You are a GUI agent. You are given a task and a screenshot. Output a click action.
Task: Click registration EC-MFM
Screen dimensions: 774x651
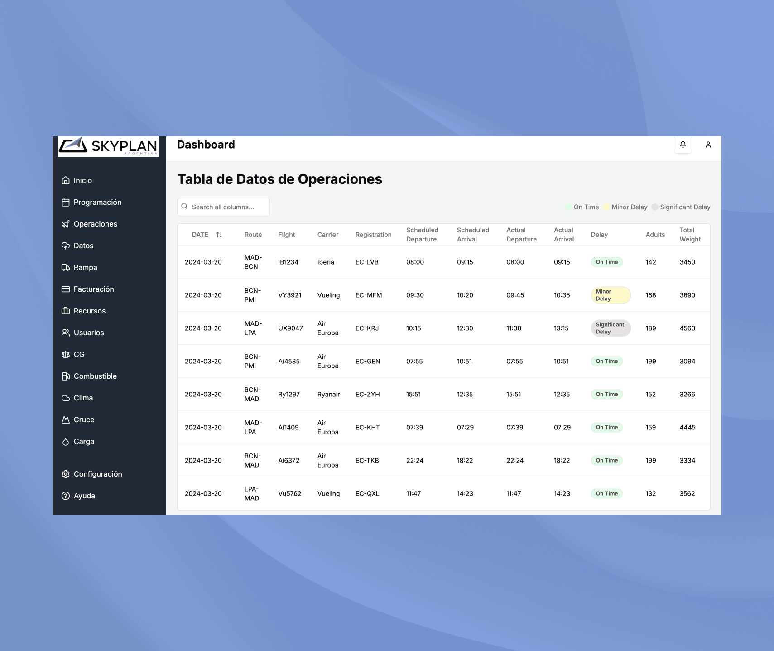point(369,295)
